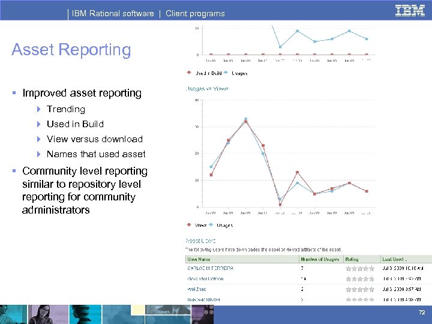Click the Used in Build sub-bullet text
Screen dimensions: 432x324
coord(75,124)
